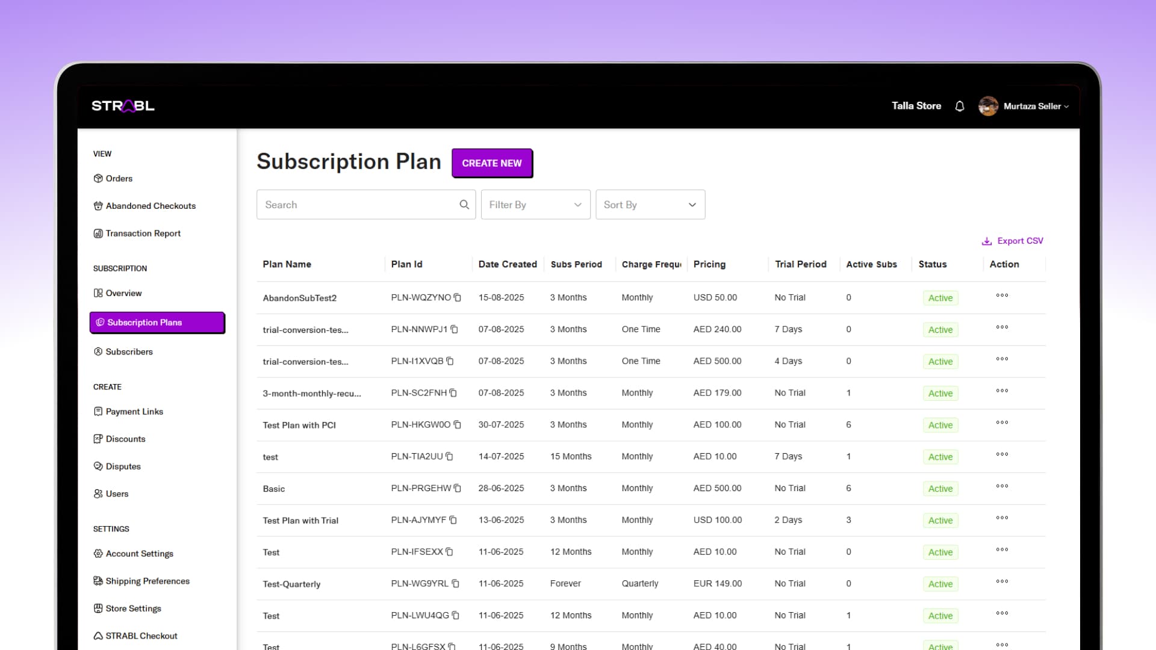
Task: Click the notification bell icon
Action: coord(960,106)
